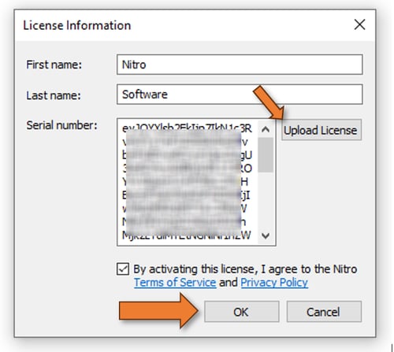Click the Last name input field
The width and height of the screenshot is (394, 352).
[240, 94]
